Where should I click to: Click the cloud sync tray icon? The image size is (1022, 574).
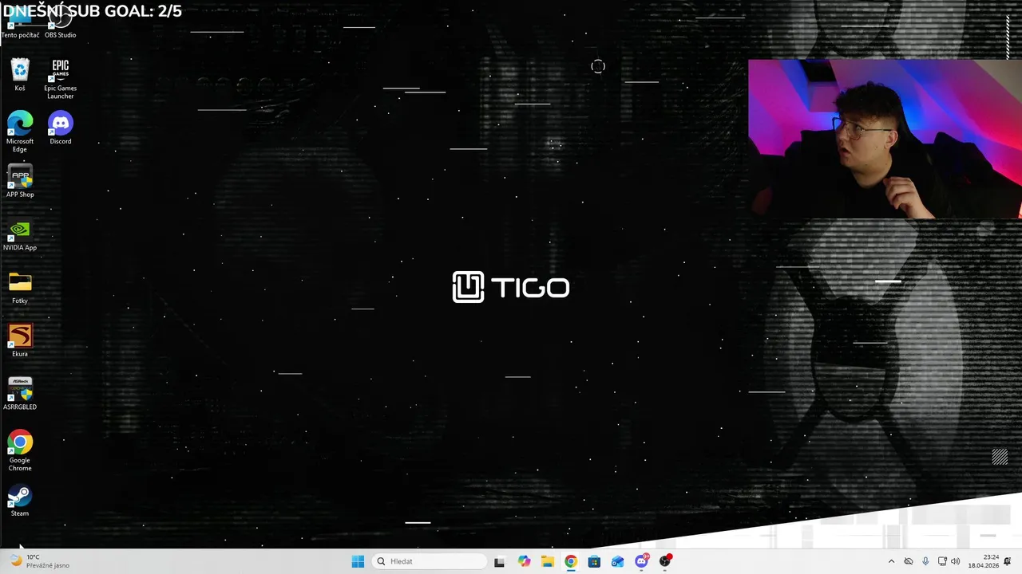click(x=909, y=561)
